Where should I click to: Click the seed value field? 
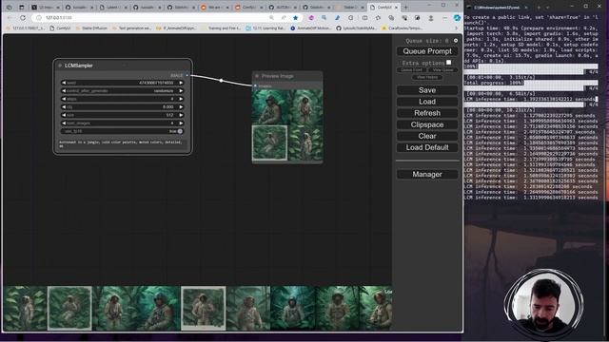(123, 83)
